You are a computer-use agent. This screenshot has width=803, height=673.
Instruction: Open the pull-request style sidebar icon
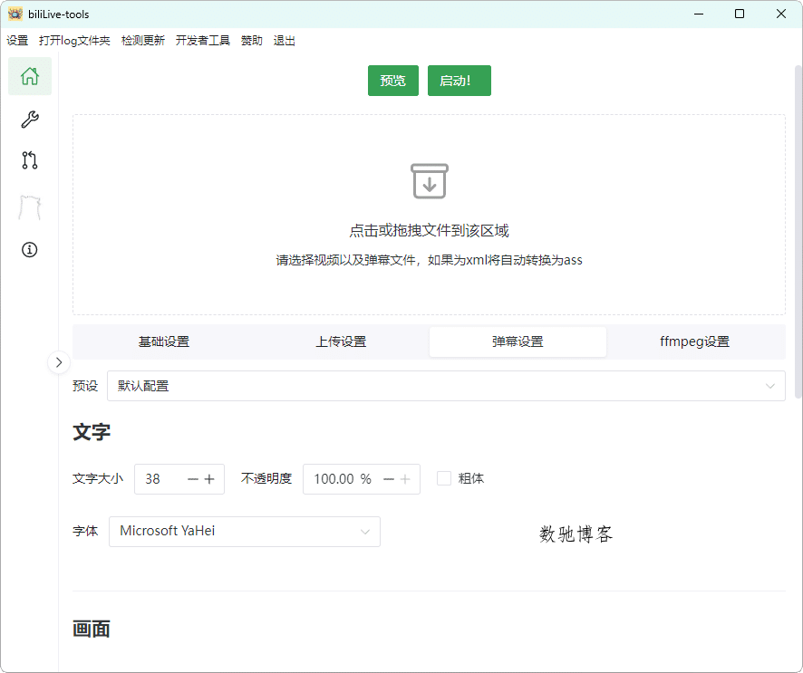[30, 160]
